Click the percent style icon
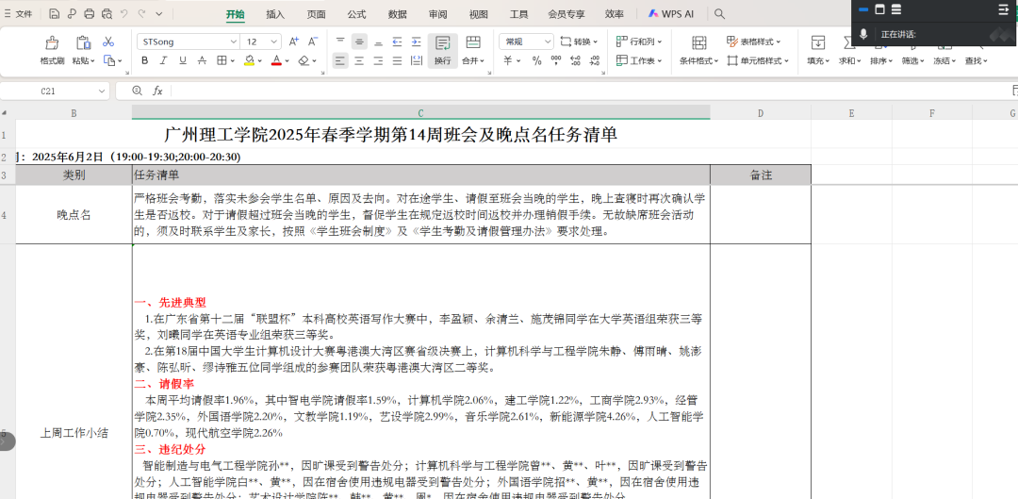Image resolution: width=1018 pixels, height=499 pixels. pyautogui.click(x=536, y=60)
